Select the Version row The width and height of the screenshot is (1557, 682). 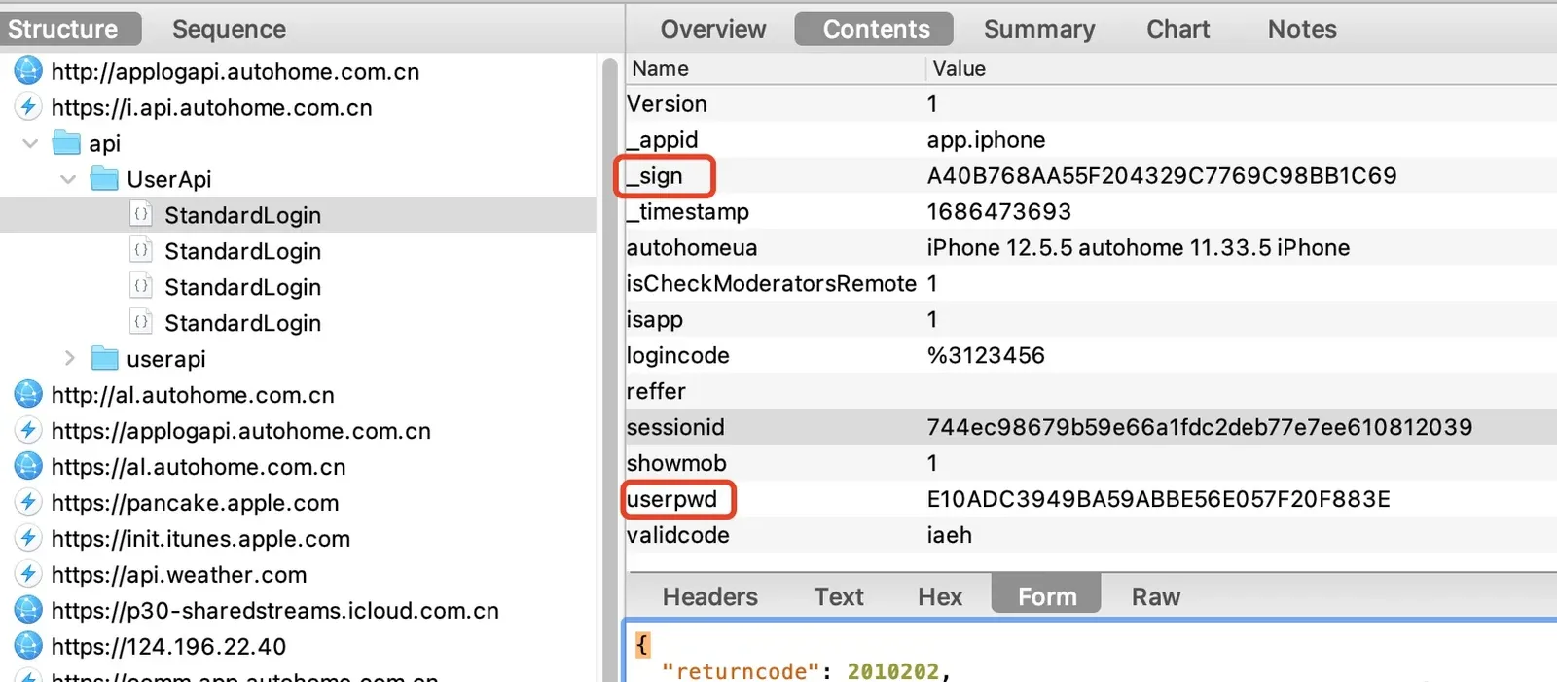(x=1091, y=104)
